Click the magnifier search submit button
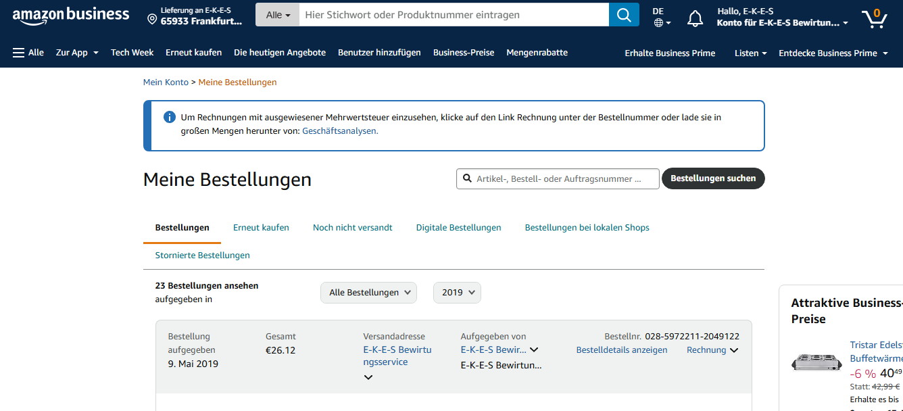Viewport: 903px width, 411px height. click(624, 15)
